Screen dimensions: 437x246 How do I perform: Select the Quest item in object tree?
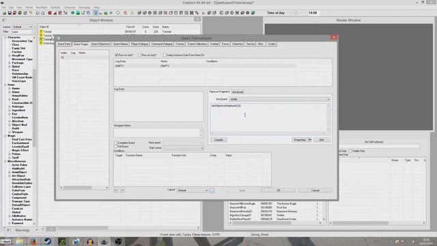(16, 66)
